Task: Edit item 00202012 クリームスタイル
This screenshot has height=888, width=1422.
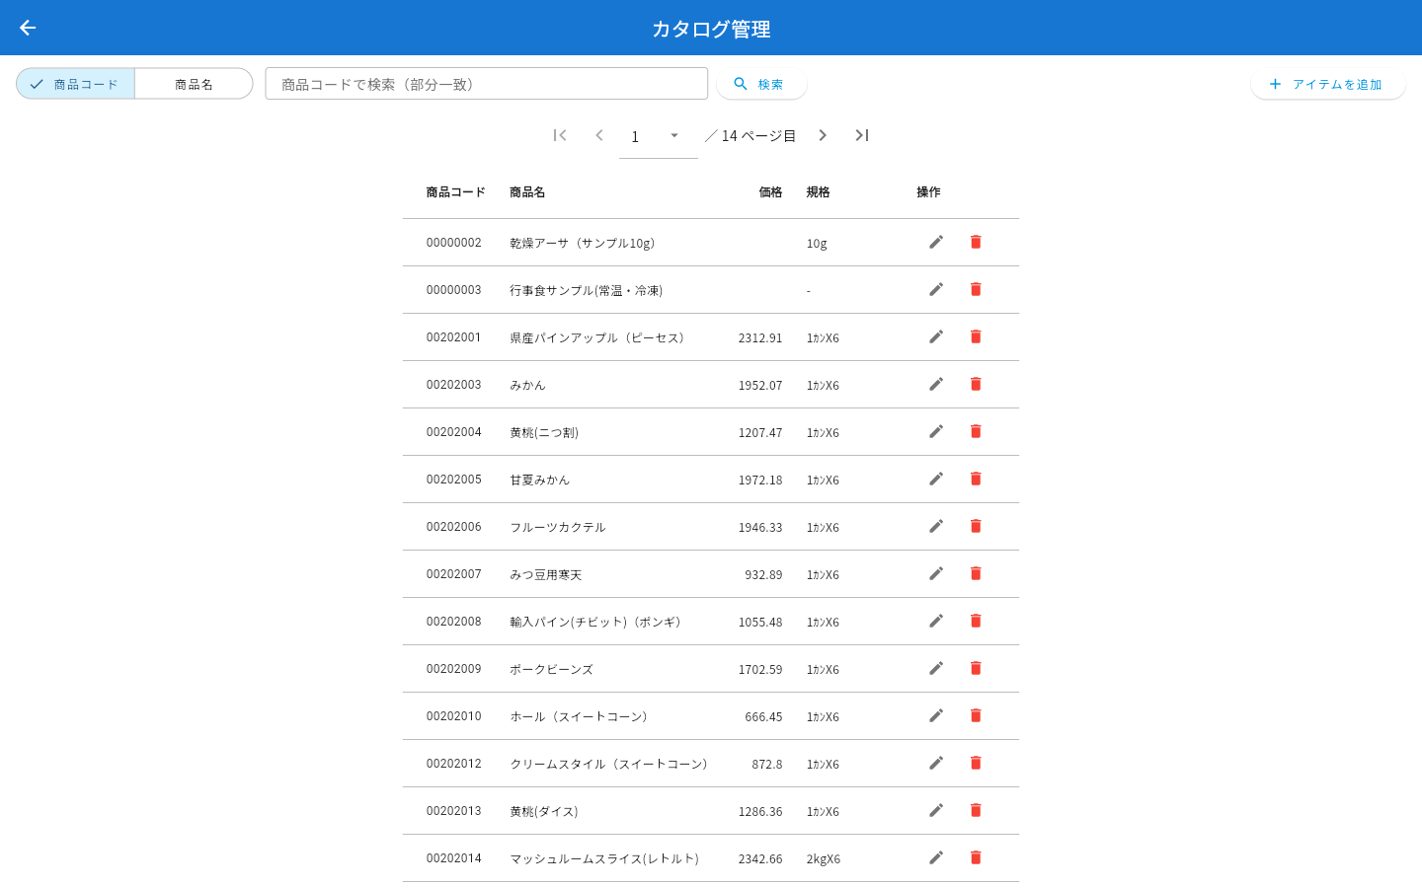Action: tap(936, 763)
